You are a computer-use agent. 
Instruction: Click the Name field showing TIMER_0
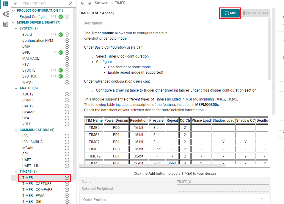click(223, 182)
